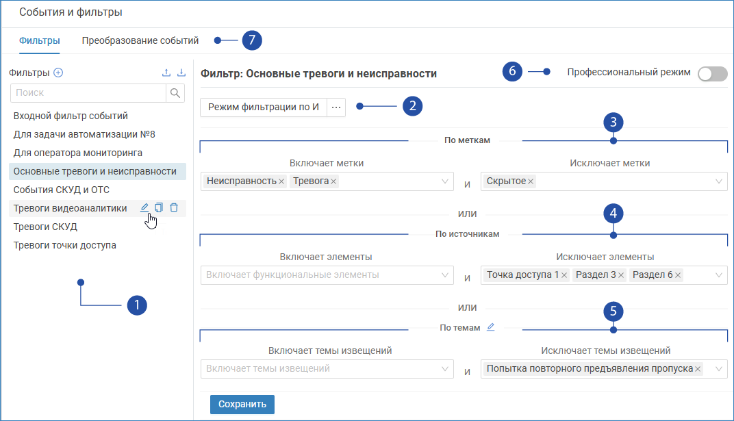Click pencil icon next to По темам
This screenshot has height=421, width=734.
click(x=490, y=327)
